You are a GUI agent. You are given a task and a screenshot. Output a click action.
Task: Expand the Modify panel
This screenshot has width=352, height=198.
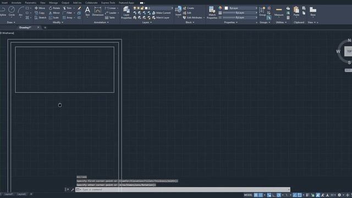tap(58, 23)
